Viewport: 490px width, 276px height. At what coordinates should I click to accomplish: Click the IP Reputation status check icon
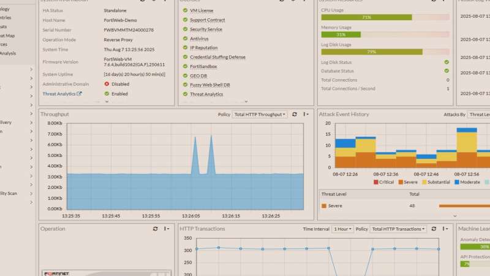coord(185,48)
